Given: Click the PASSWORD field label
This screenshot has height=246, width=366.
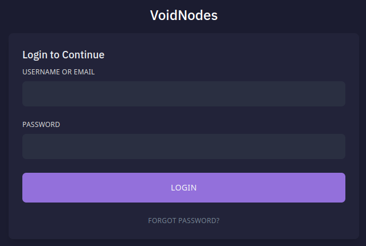Looking at the screenshot, I should [41, 124].
